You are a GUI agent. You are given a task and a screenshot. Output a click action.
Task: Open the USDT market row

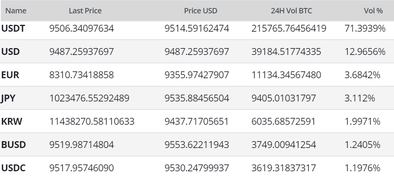click(x=197, y=28)
